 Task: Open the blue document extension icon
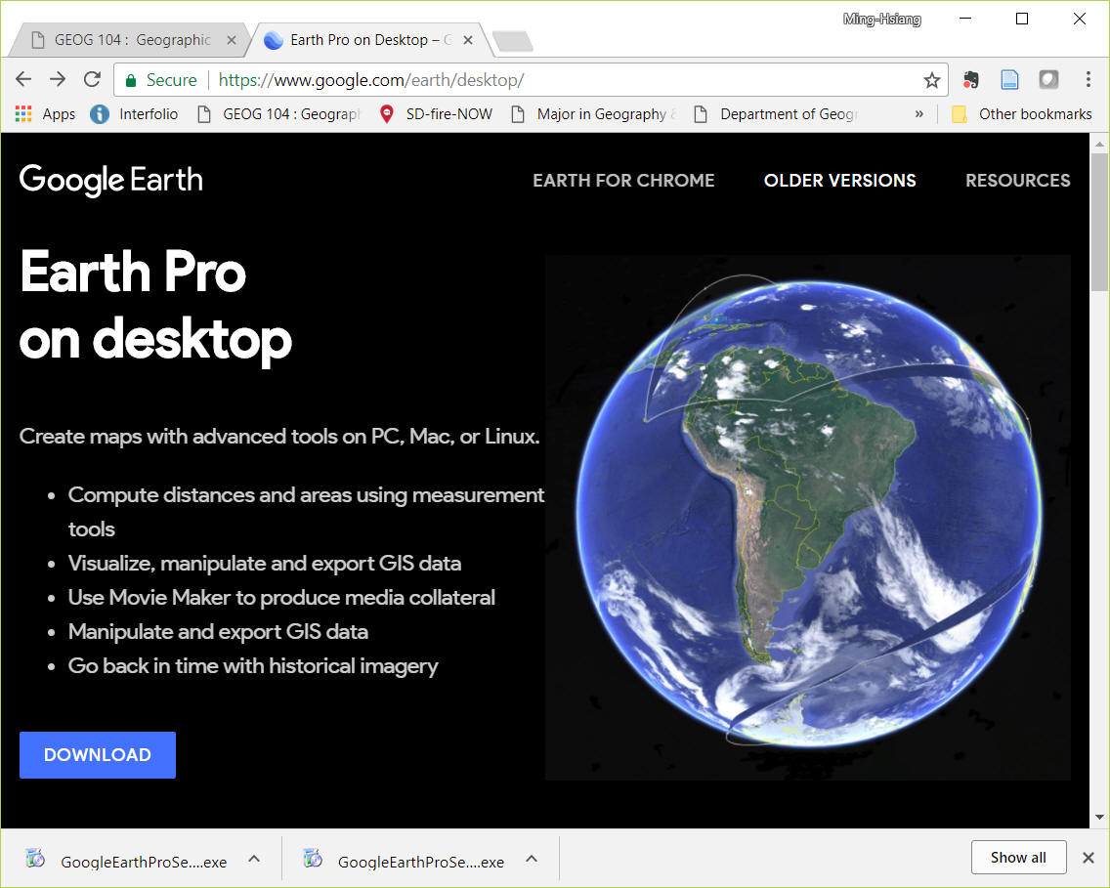tap(1009, 80)
